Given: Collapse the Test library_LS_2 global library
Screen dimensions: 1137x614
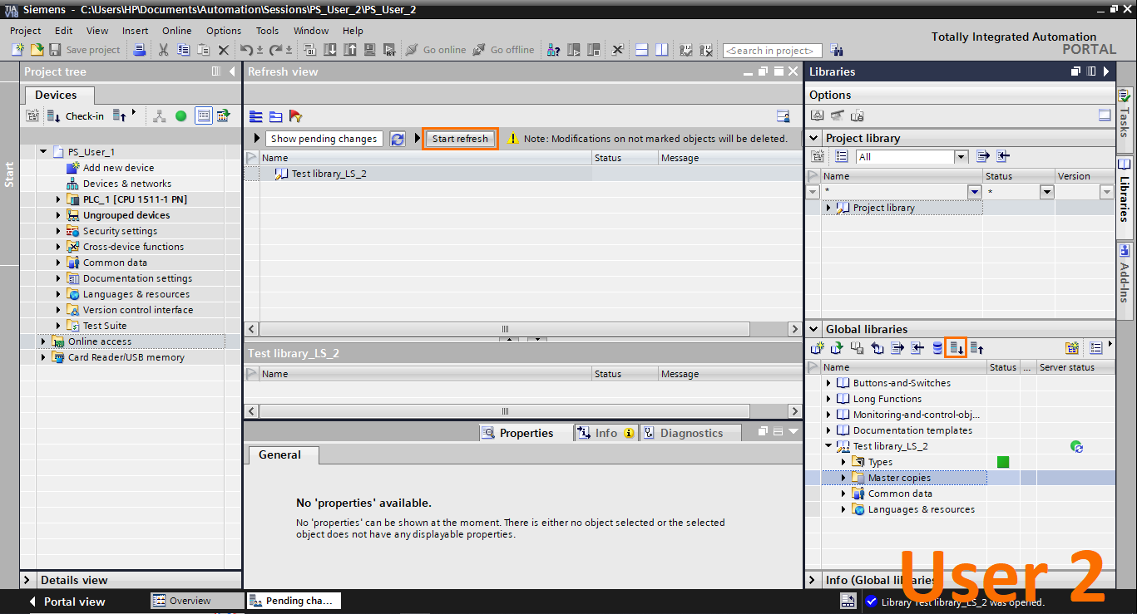Looking at the screenshot, I should tap(826, 445).
